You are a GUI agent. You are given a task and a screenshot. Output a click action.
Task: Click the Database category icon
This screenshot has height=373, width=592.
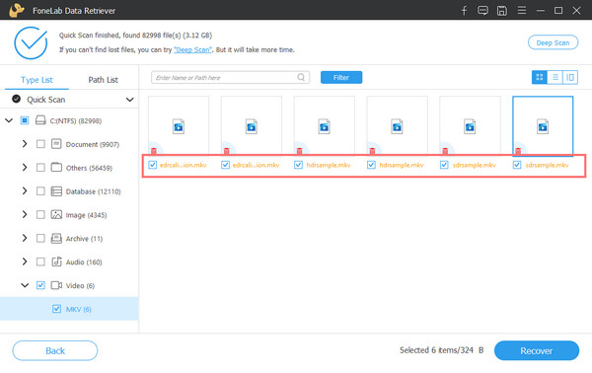[x=56, y=191]
